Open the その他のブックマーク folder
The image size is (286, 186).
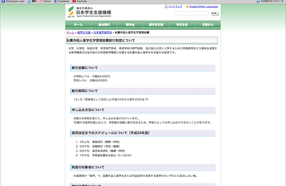point(269,2)
